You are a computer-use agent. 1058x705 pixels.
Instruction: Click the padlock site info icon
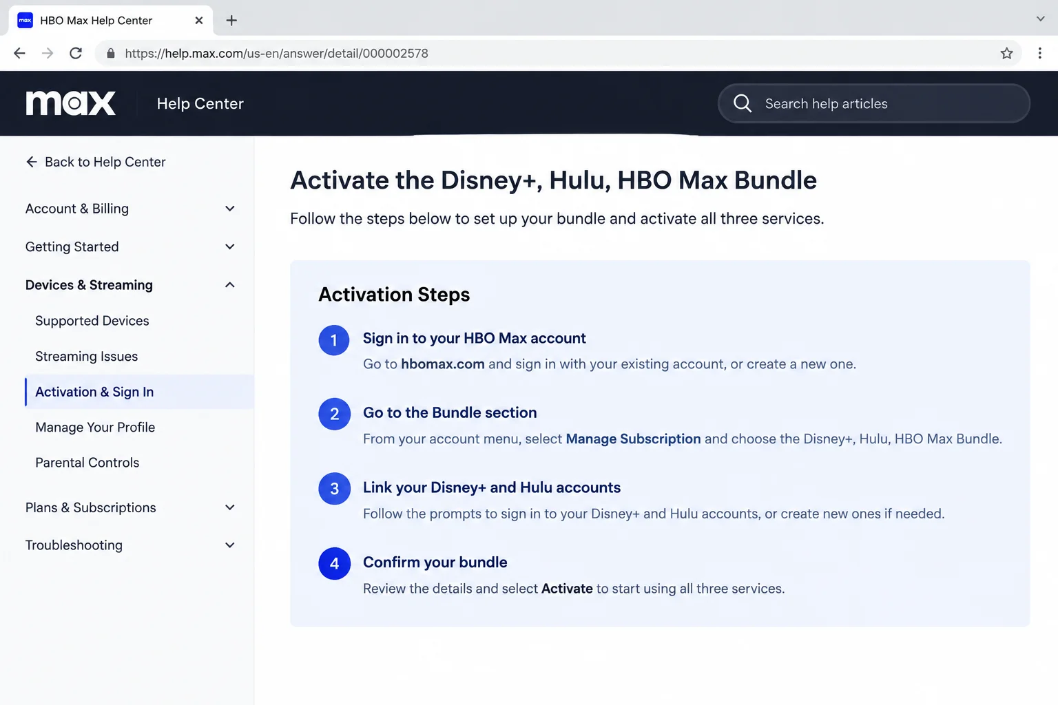pyautogui.click(x=110, y=53)
